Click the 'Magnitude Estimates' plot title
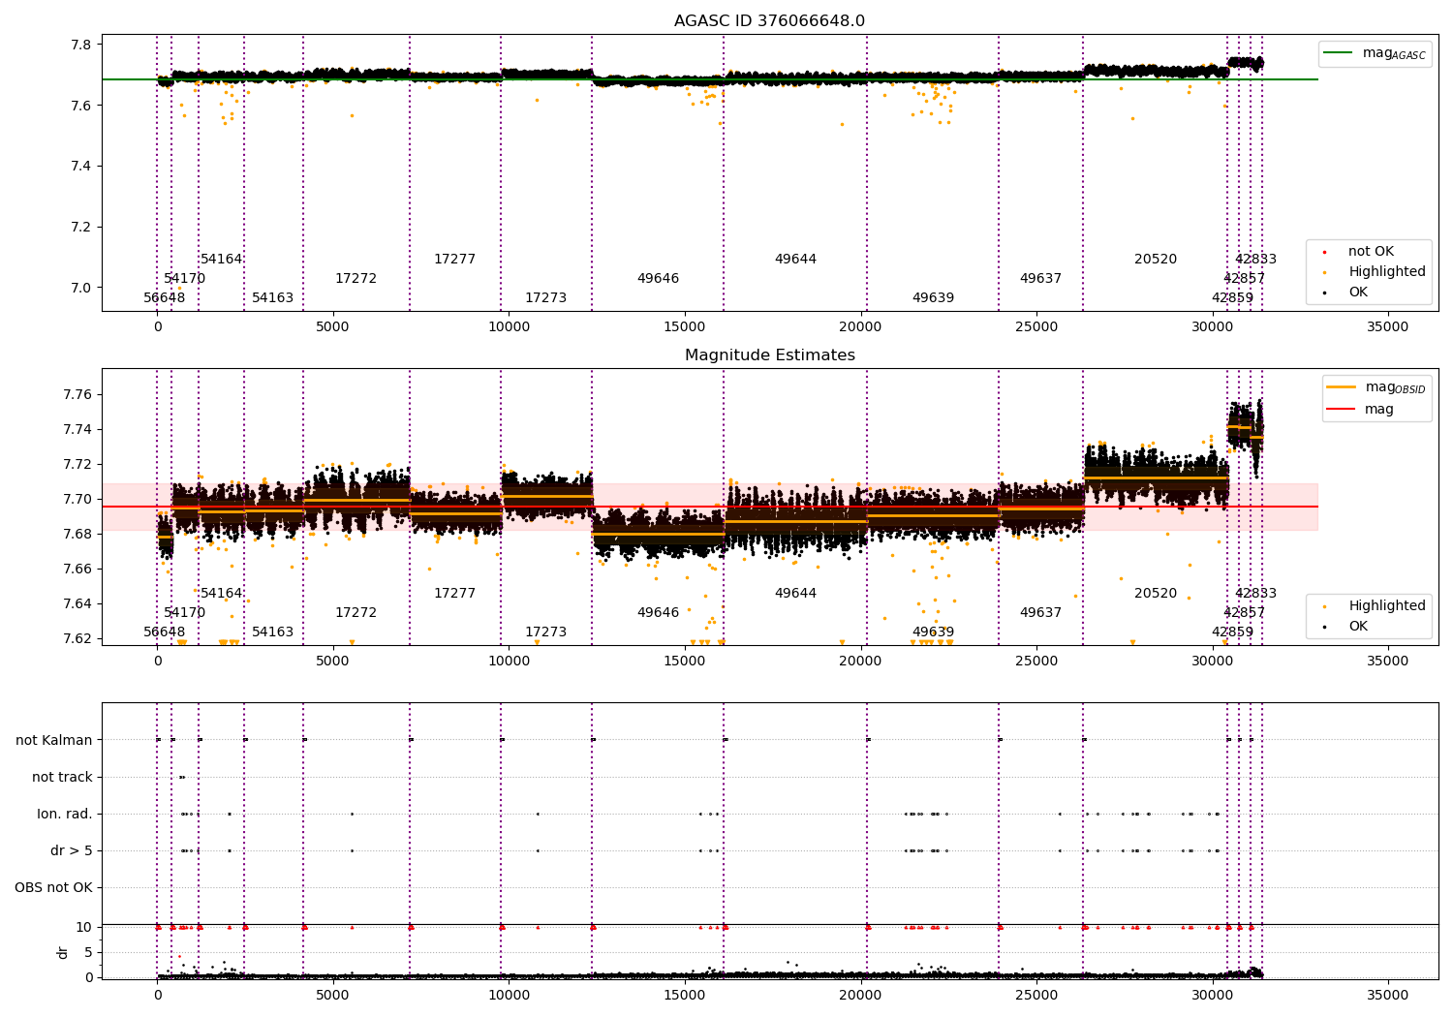1453x1017 pixels. pyautogui.click(x=769, y=355)
